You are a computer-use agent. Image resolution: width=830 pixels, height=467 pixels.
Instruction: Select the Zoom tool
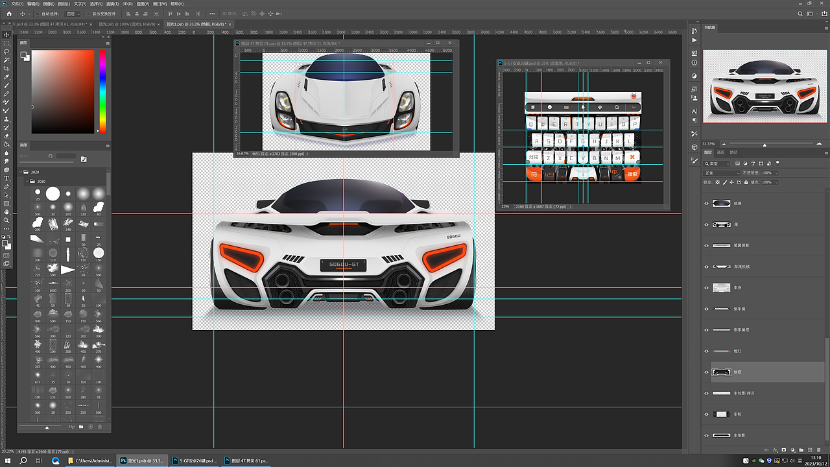tap(6, 220)
